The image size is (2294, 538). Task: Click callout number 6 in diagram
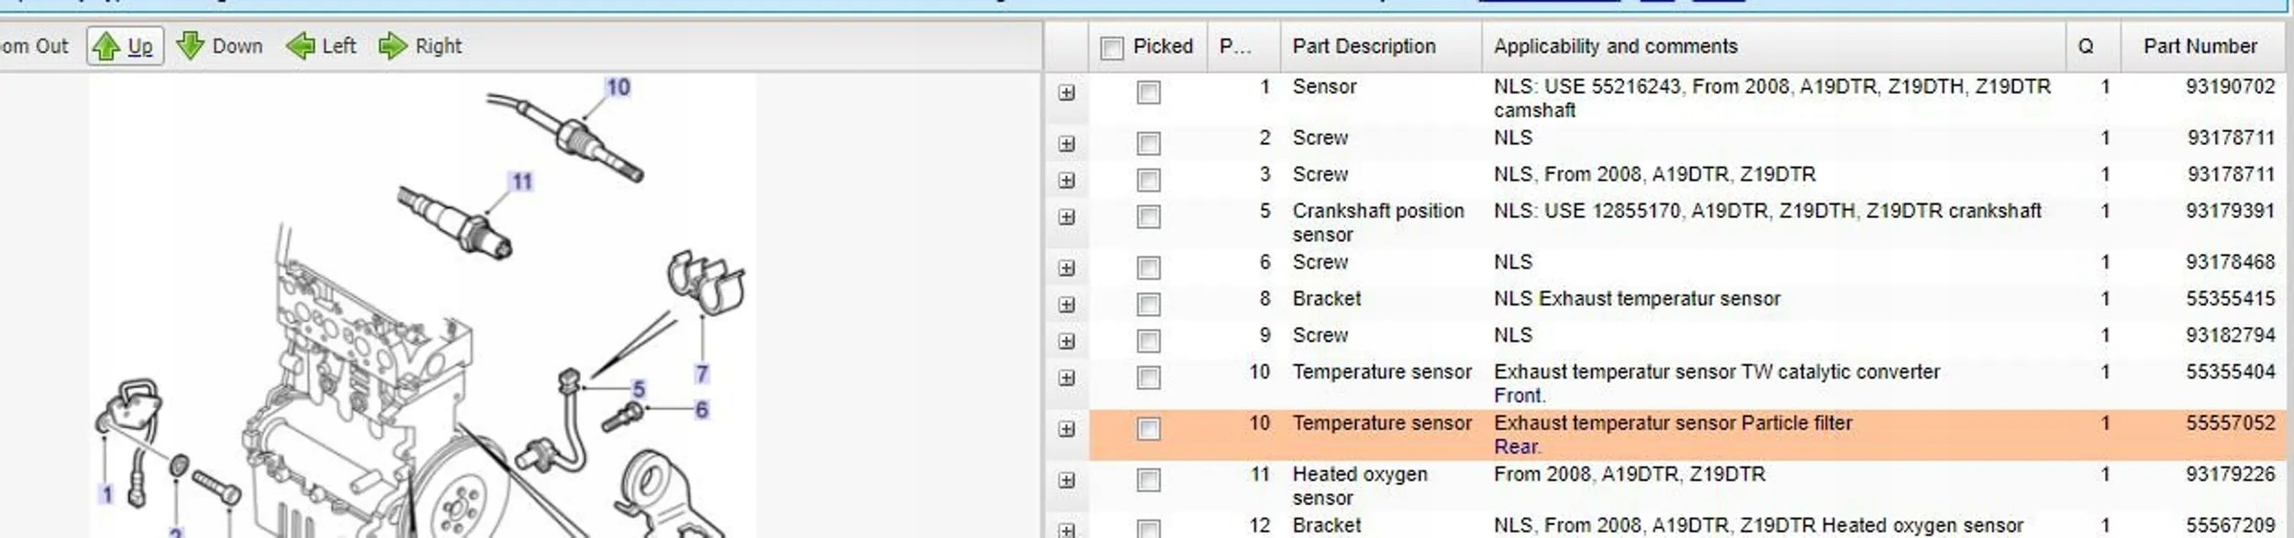[x=702, y=410]
